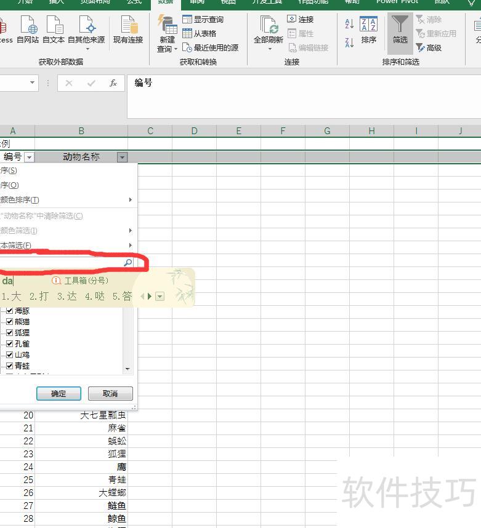481x528 pixels.
Task: Sort ascending A to Z
Action: pyautogui.click(x=349, y=23)
